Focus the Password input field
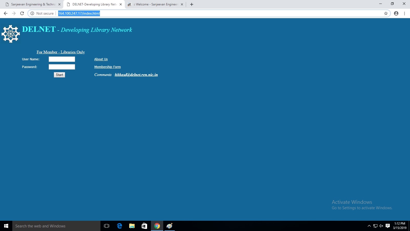This screenshot has width=410, height=231. (62, 67)
